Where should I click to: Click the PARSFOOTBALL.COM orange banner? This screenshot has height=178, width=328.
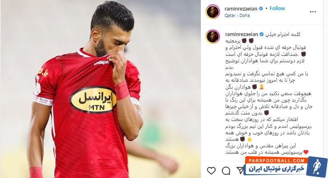click(x=276, y=161)
